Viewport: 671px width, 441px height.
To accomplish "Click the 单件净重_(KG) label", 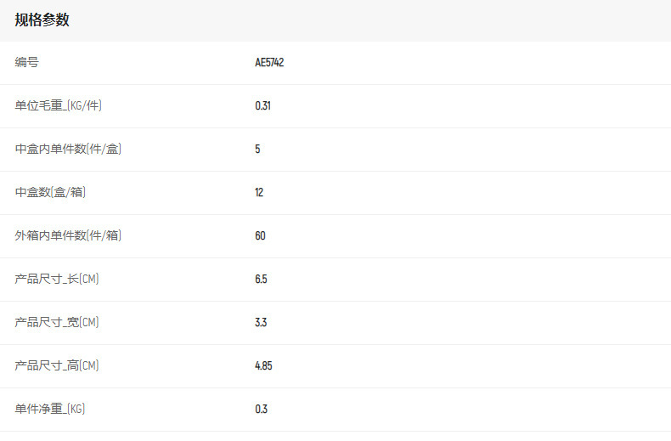I will coord(50,409).
